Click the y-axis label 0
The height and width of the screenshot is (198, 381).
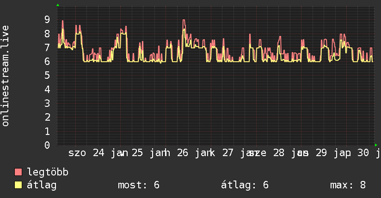tap(47, 145)
